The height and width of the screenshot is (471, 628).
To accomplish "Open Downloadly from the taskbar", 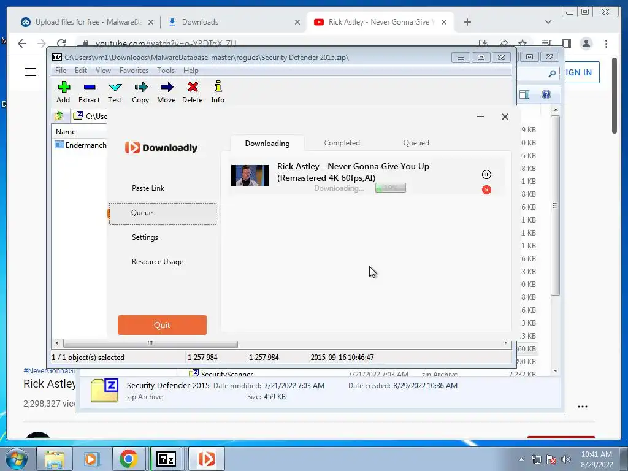I will click(206, 459).
